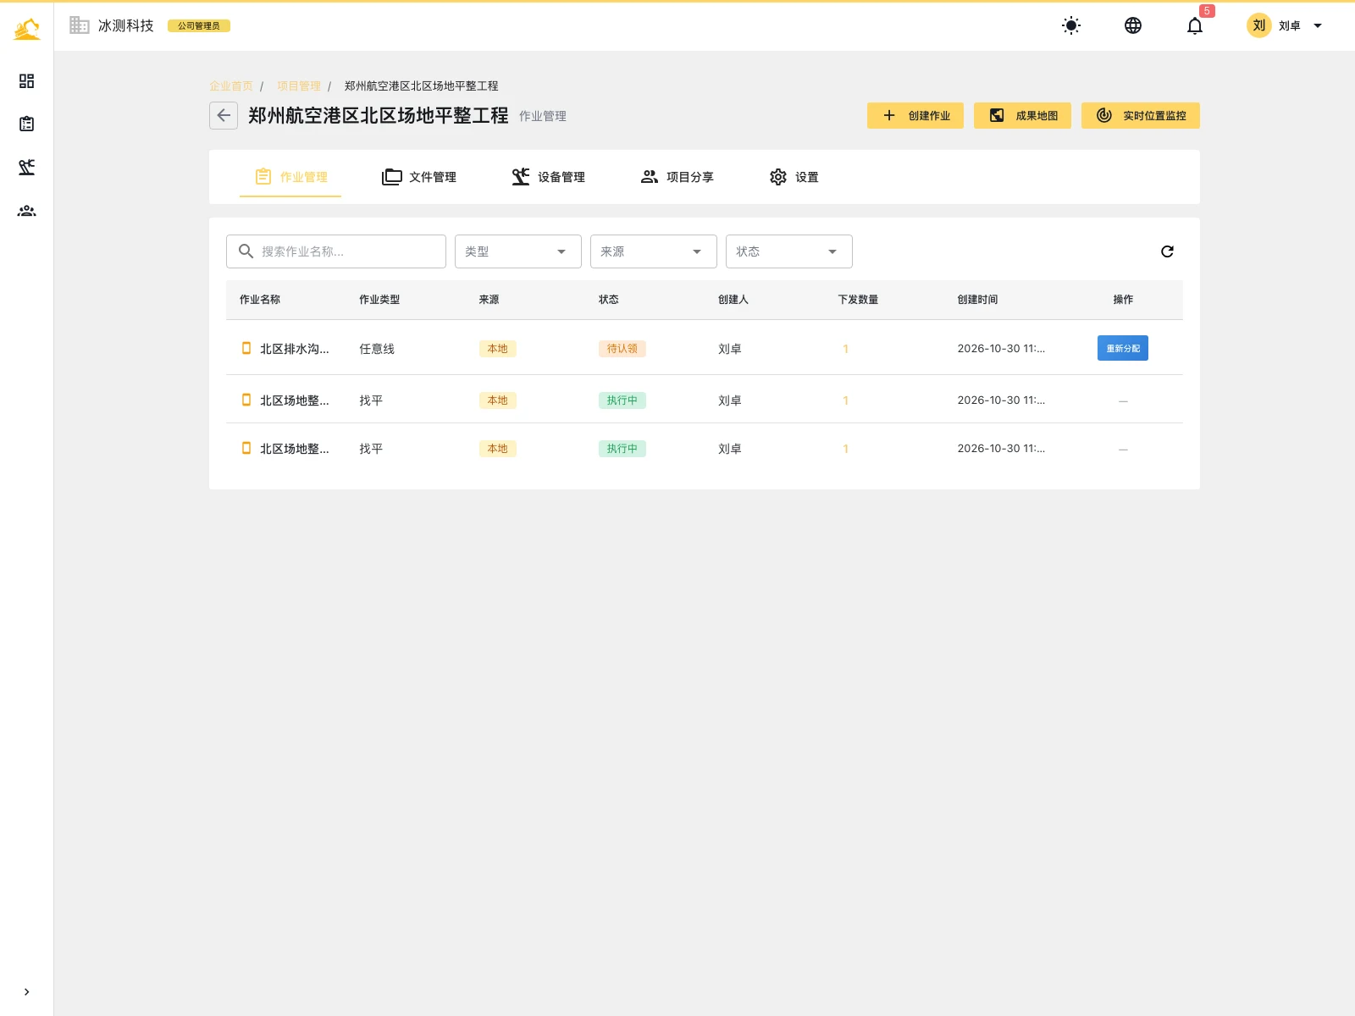1355x1016 pixels.
Task: Click the 创建时间 column header
Action: pos(977,300)
